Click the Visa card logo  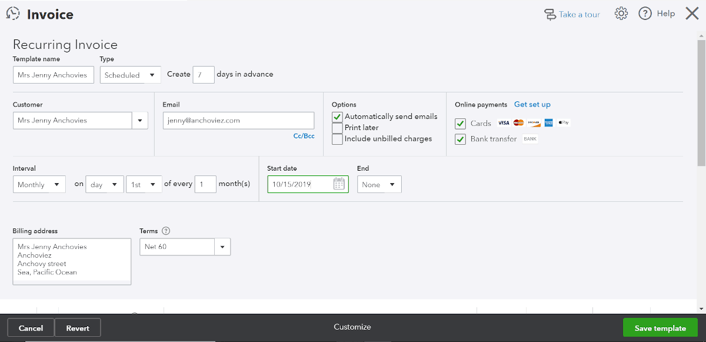pos(504,123)
